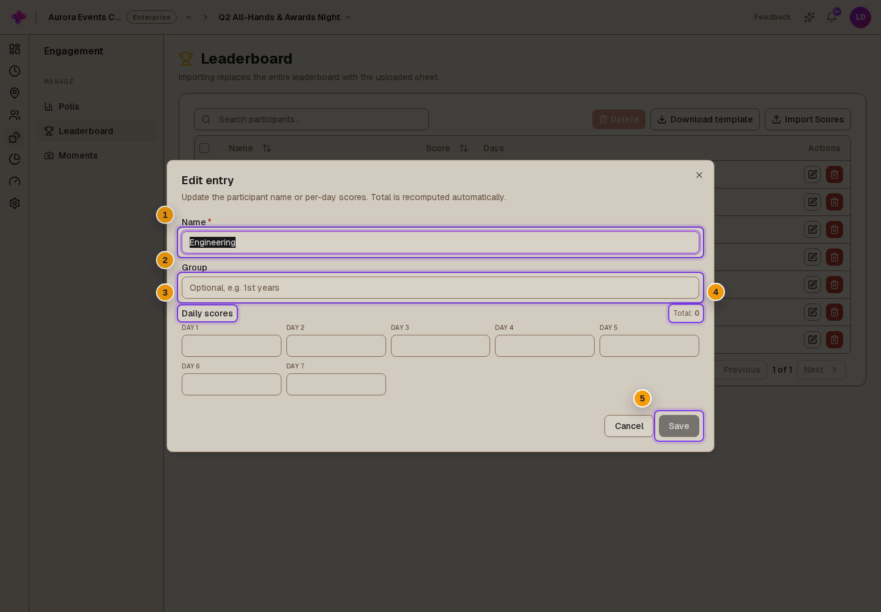Click the sparkle AI assistant icon
881x612 pixels.
coord(809,17)
